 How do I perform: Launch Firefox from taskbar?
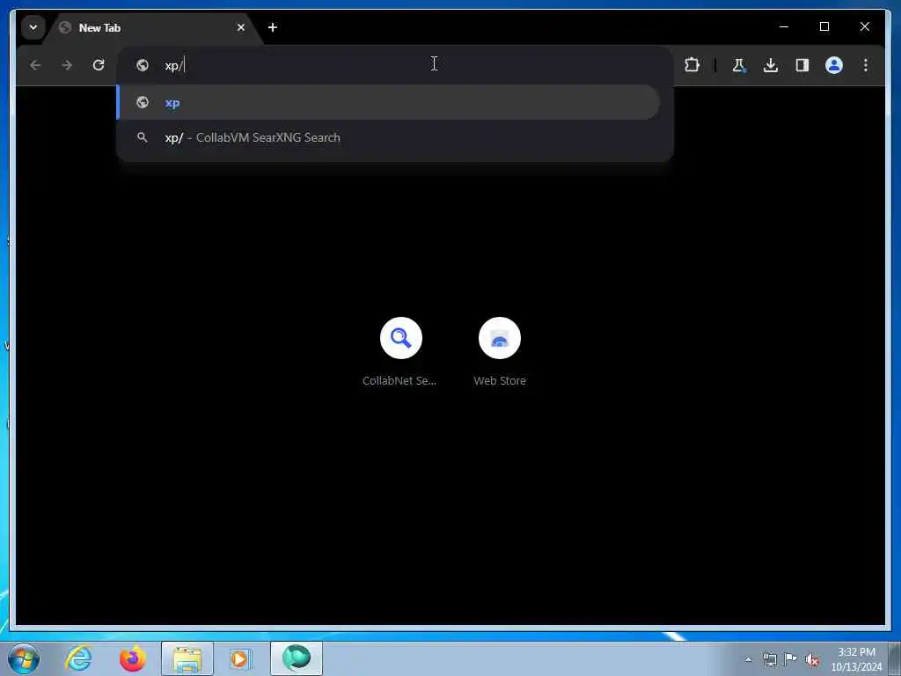point(132,658)
